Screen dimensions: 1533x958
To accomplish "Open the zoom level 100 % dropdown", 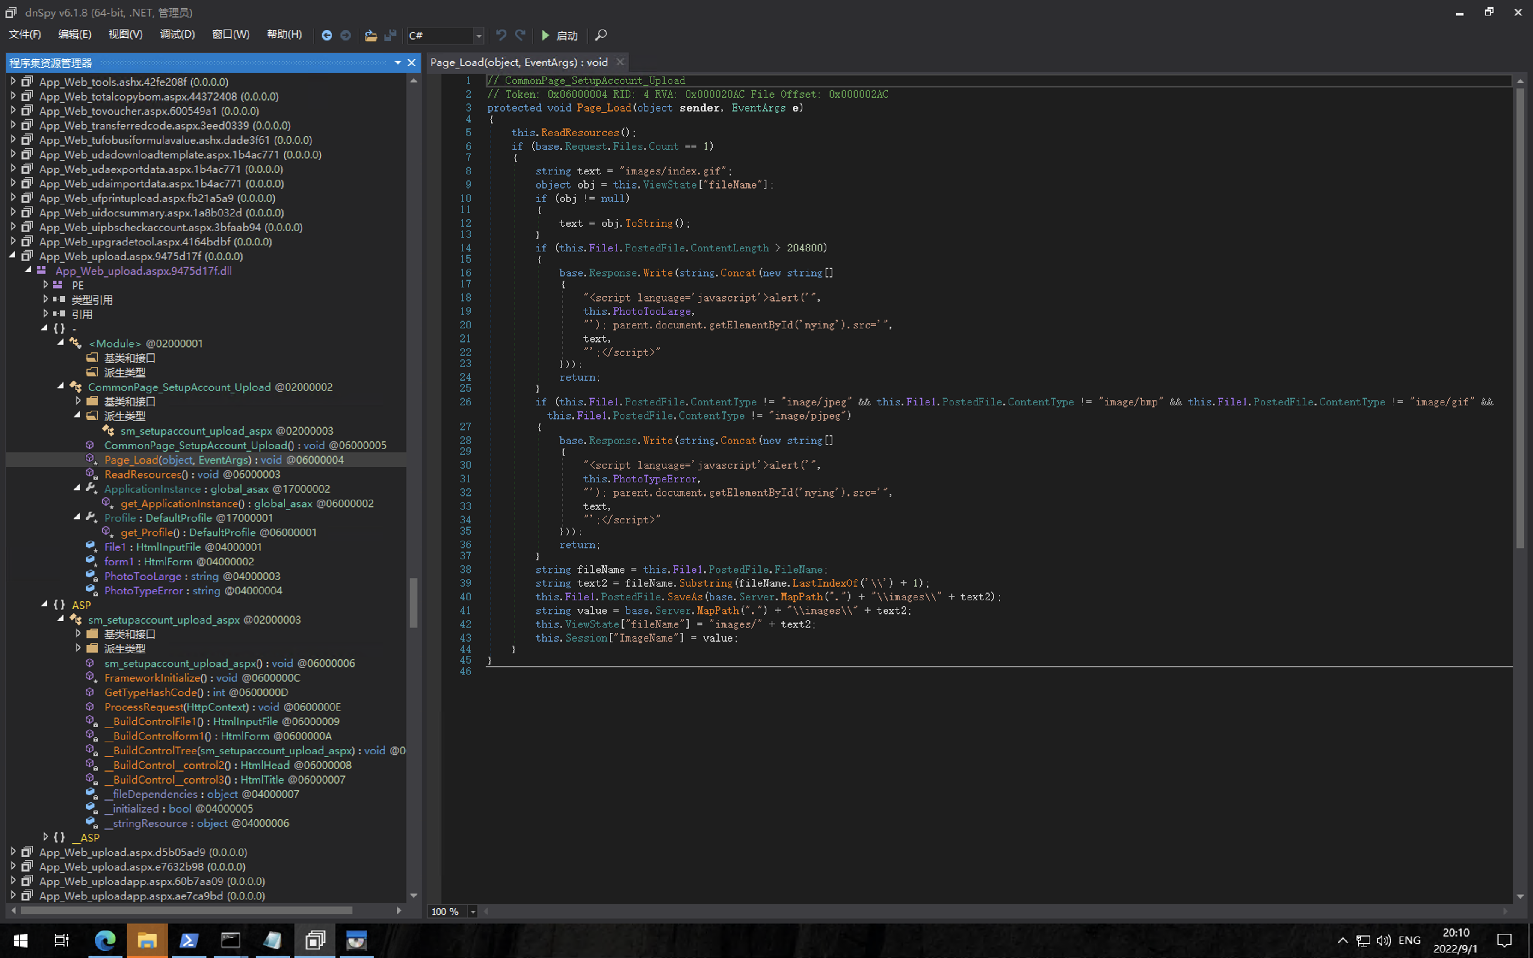I will pyautogui.click(x=473, y=911).
